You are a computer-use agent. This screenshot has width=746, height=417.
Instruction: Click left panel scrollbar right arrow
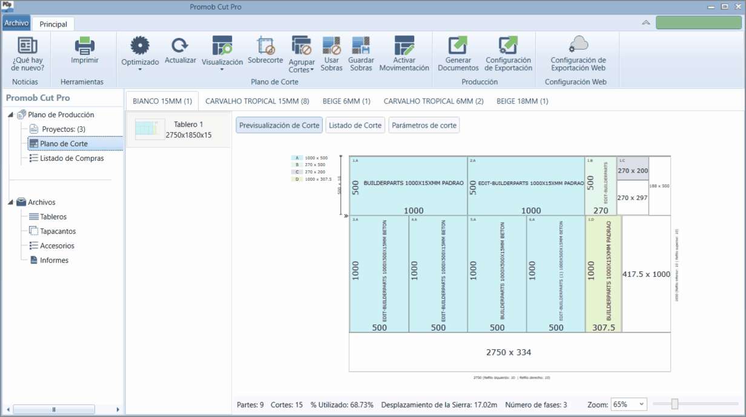coord(118,409)
